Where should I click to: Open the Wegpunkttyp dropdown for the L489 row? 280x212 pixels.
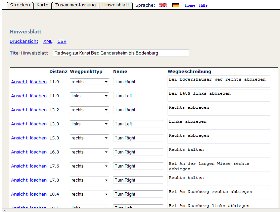click(x=89, y=96)
